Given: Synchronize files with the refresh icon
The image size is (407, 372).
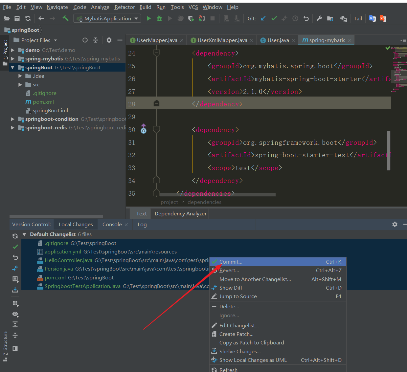Looking at the screenshot, I should point(28,18).
